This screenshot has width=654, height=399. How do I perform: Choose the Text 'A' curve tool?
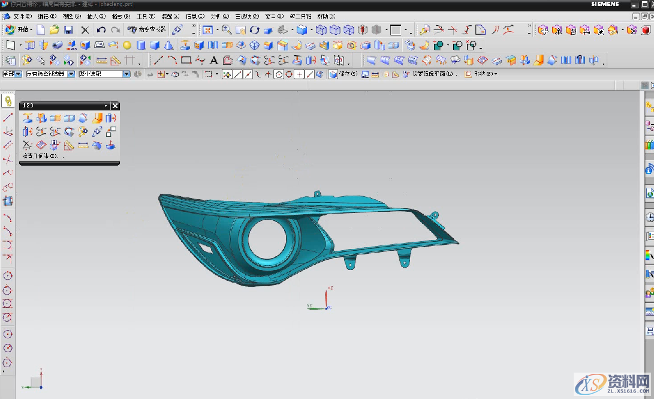click(x=213, y=60)
